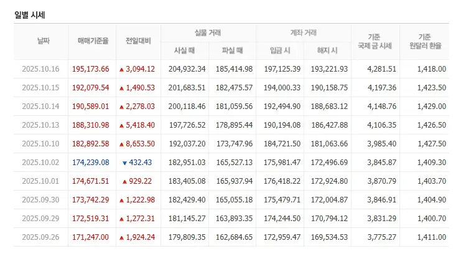The width and height of the screenshot is (466, 256).
Task: Click the red triangle beside 1,924.24
Action: coord(121,237)
